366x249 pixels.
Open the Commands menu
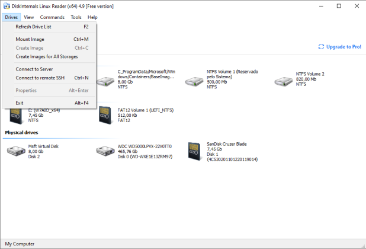52,17
